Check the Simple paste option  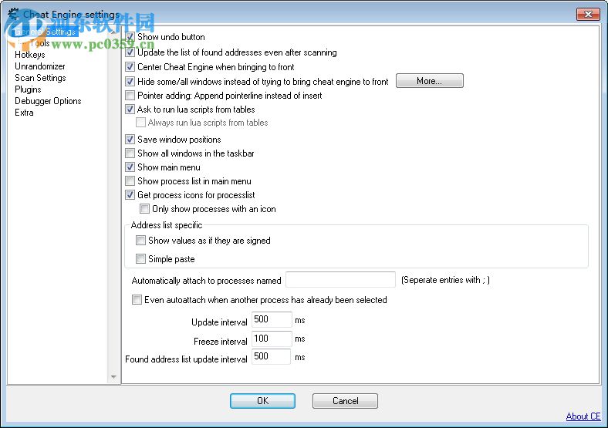pos(140,258)
